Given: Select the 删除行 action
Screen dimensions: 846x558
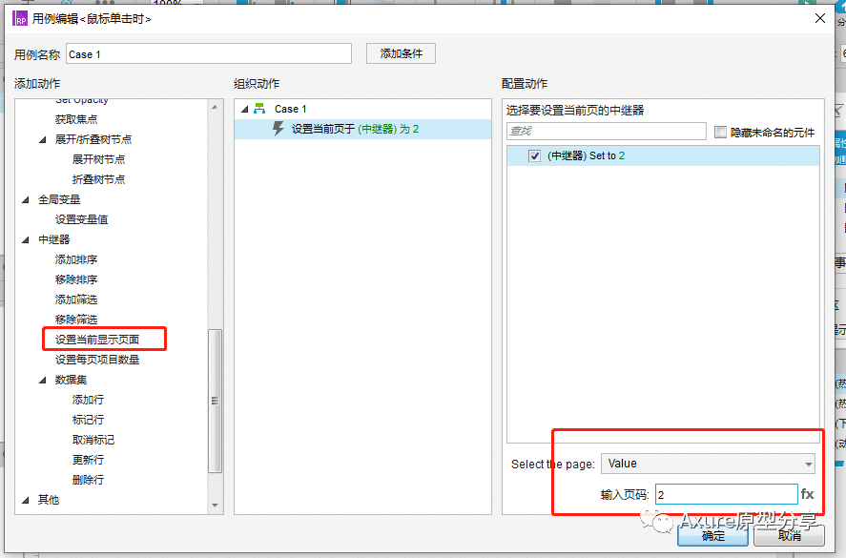Looking at the screenshot, I should tap(88, 480).
